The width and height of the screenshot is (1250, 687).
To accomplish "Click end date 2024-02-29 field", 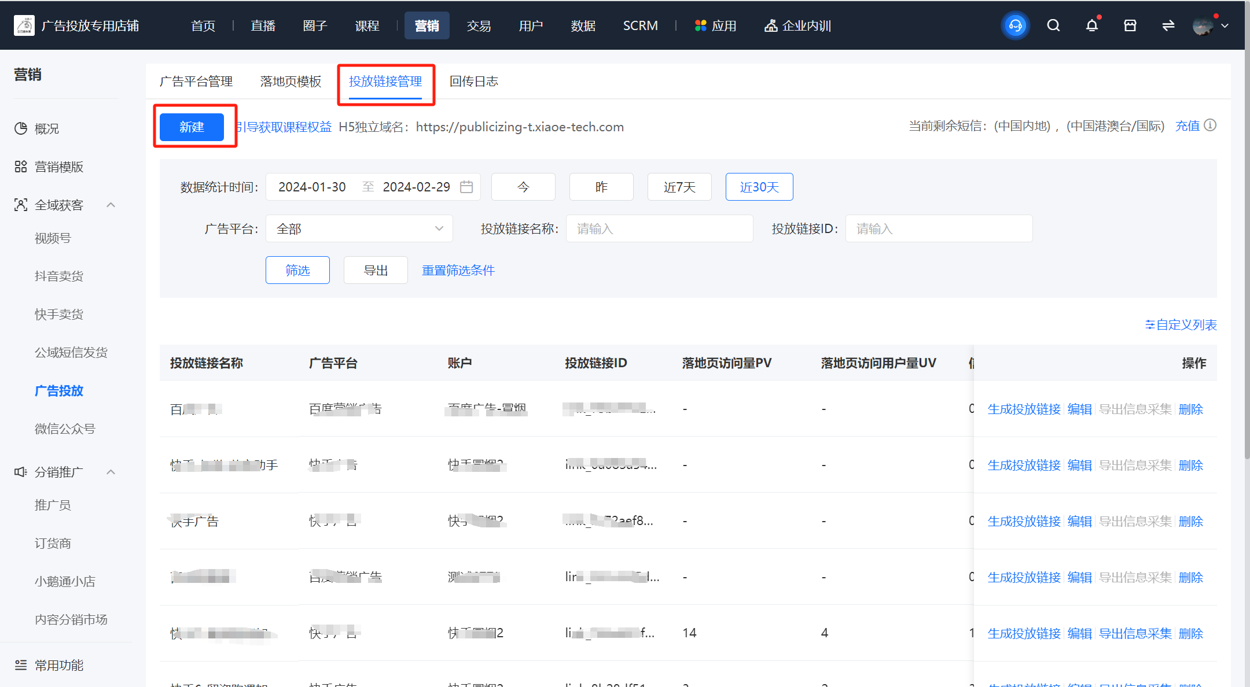I will point(416,187).
